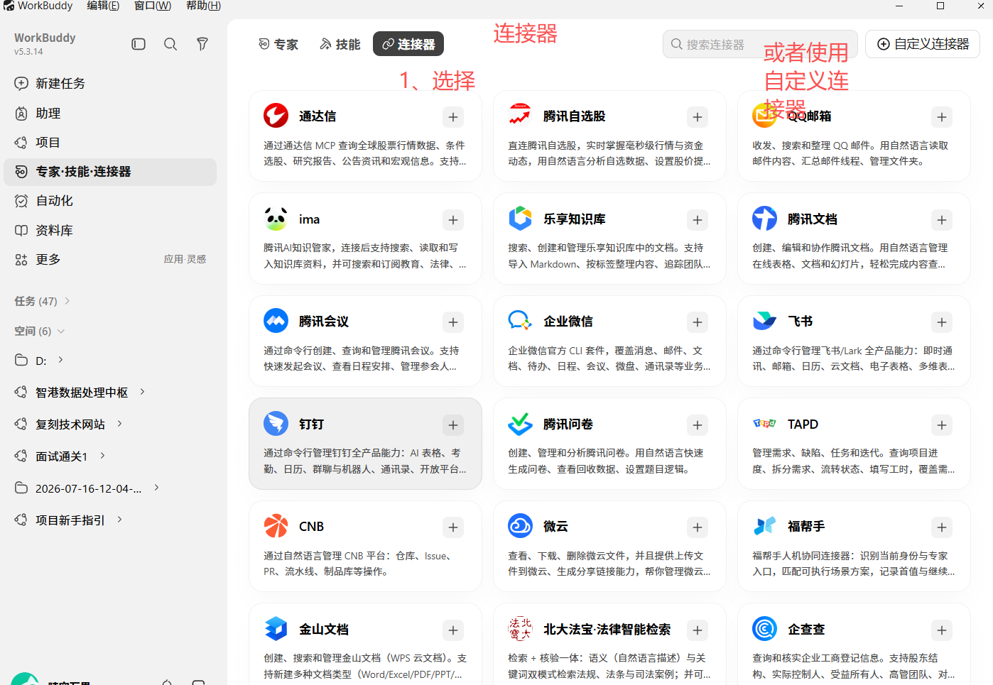Open the 乐享知识库 card title
This screenshot has height=685, width=993.
(575, 219)
